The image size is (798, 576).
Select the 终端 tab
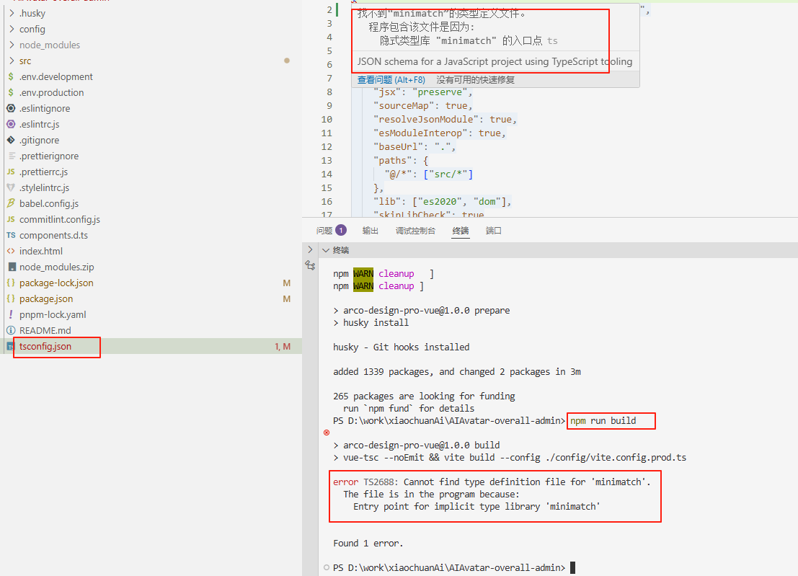[461, 231]
